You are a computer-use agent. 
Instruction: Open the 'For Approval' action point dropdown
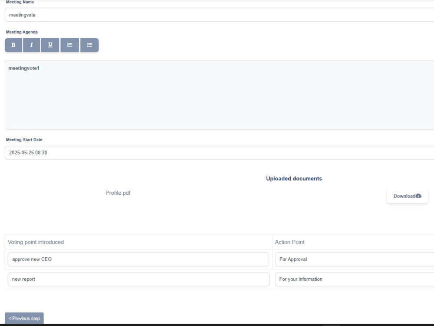(355, 259)
